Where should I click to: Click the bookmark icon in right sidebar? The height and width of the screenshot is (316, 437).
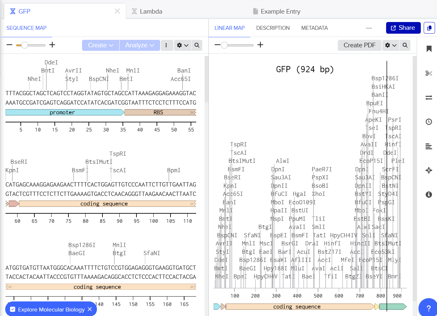[429, 49]
